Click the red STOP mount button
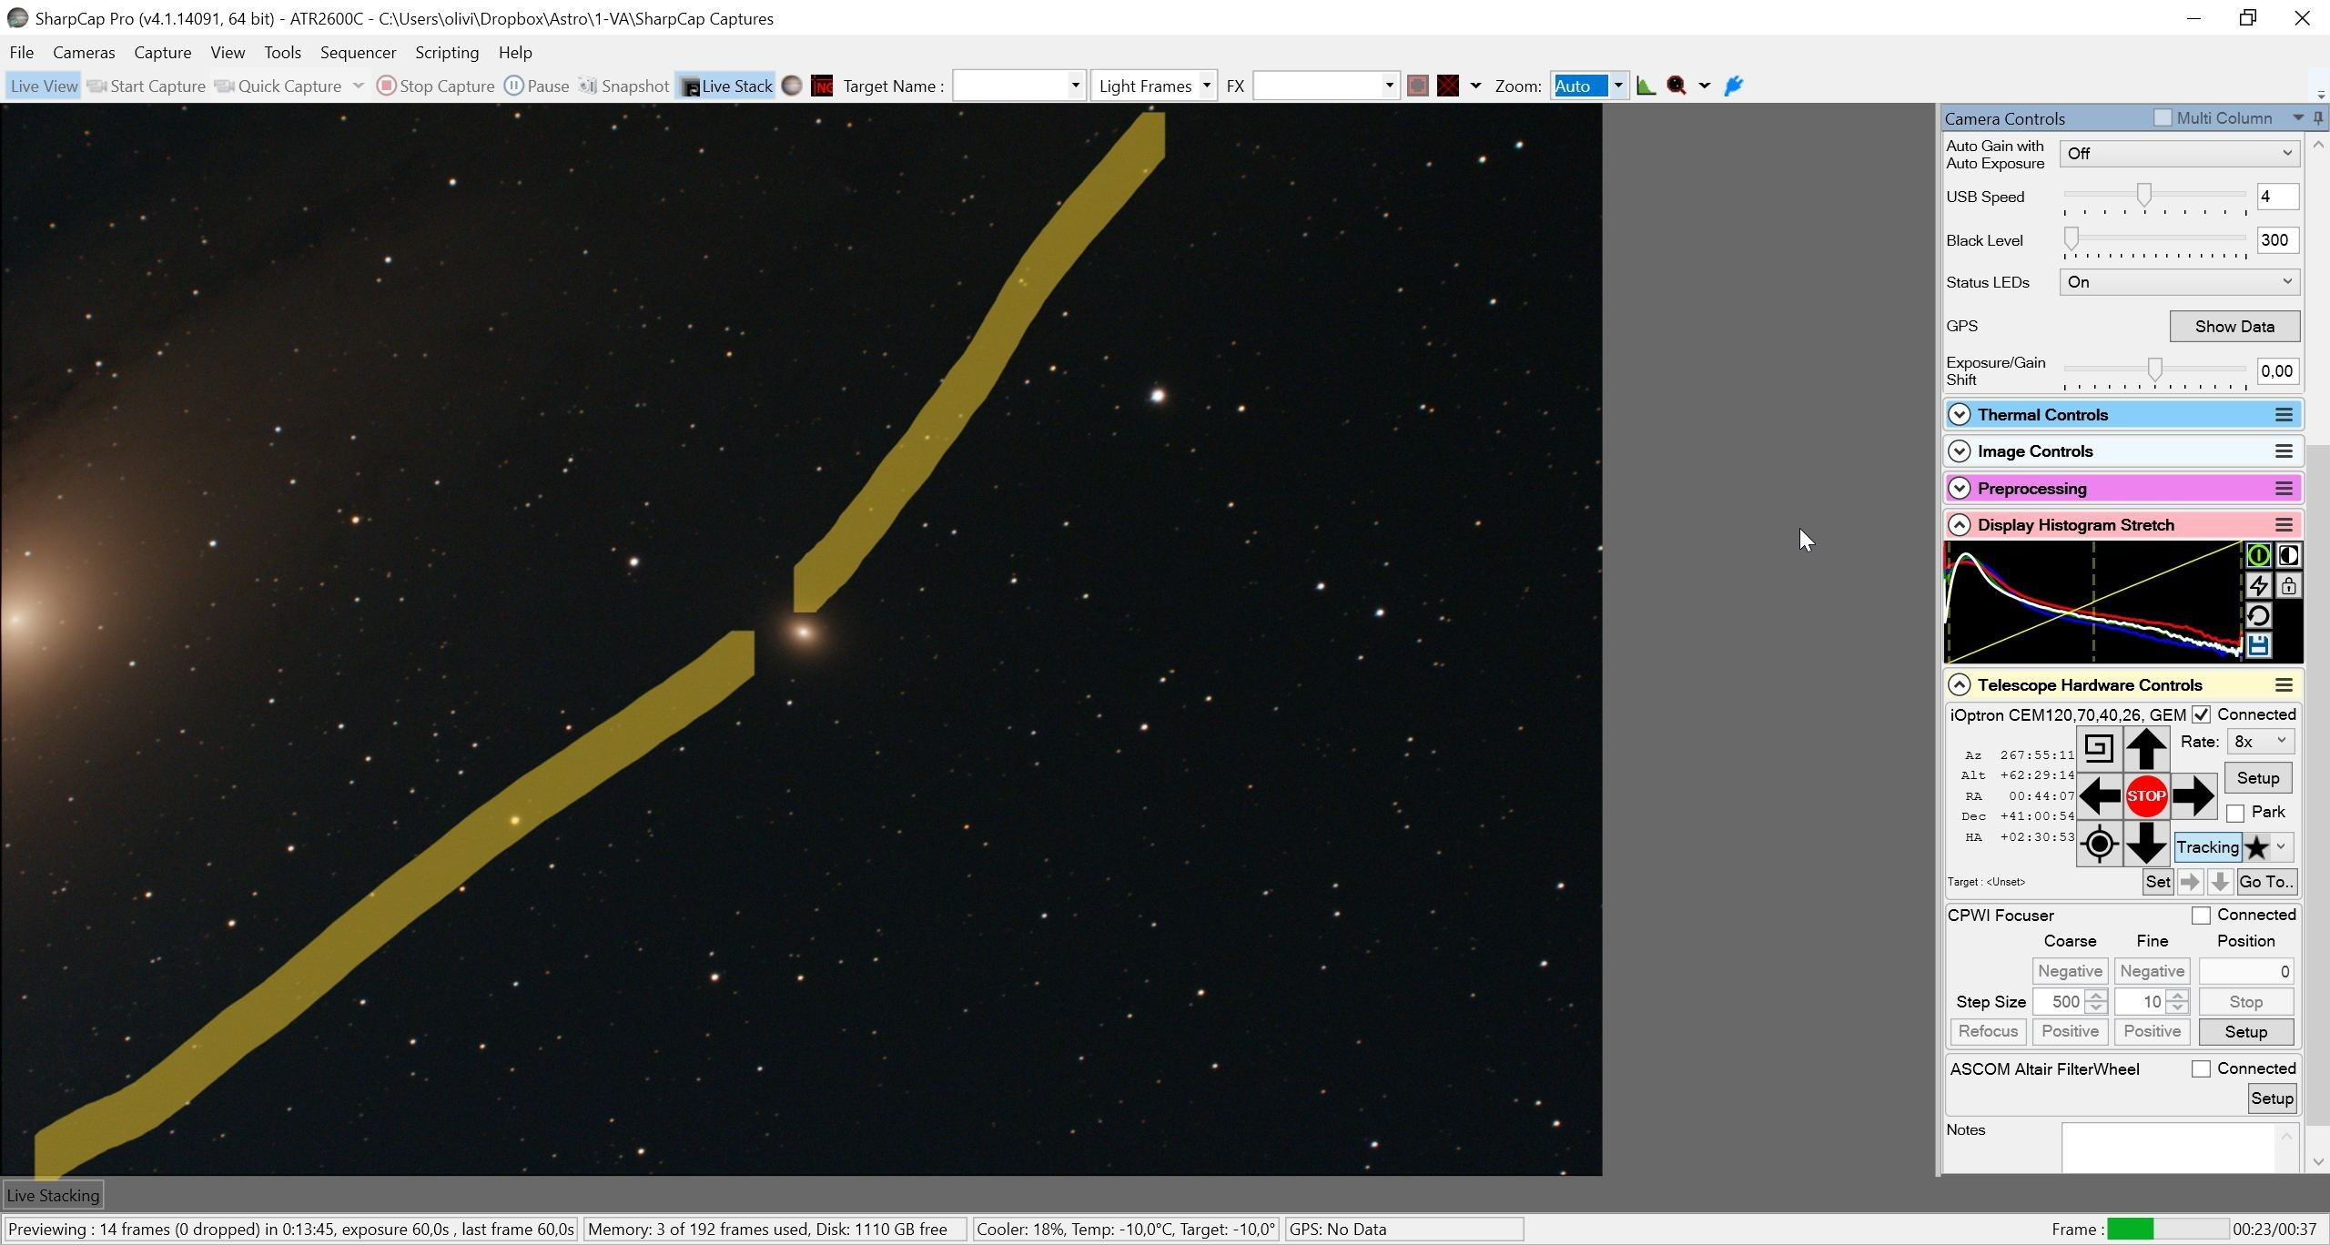 (2145, 796)
